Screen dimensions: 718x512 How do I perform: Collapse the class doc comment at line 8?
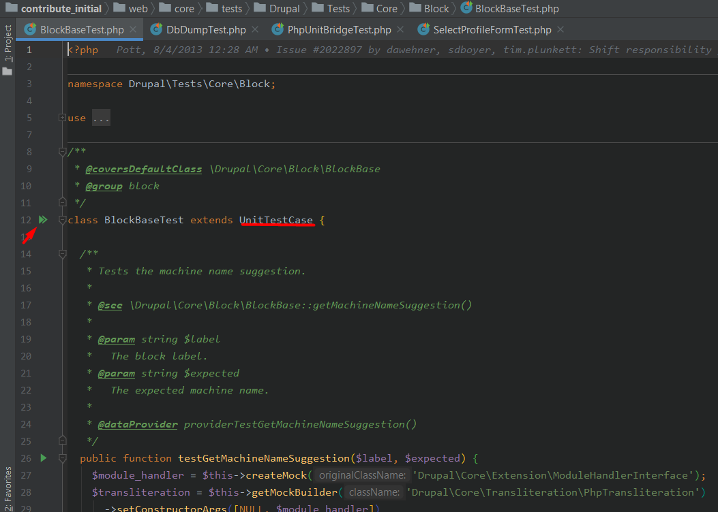[x=63, y=152]
